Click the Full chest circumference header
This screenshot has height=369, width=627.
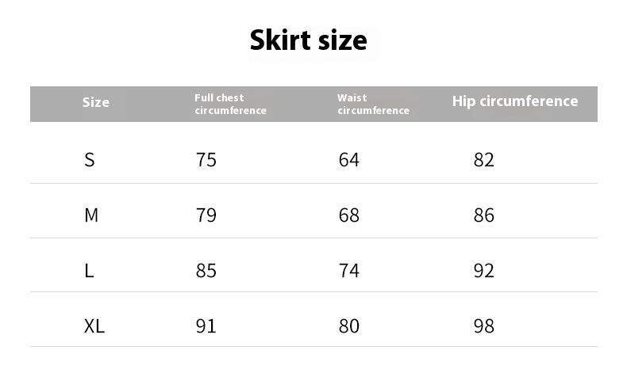click(x=230, y=104)
